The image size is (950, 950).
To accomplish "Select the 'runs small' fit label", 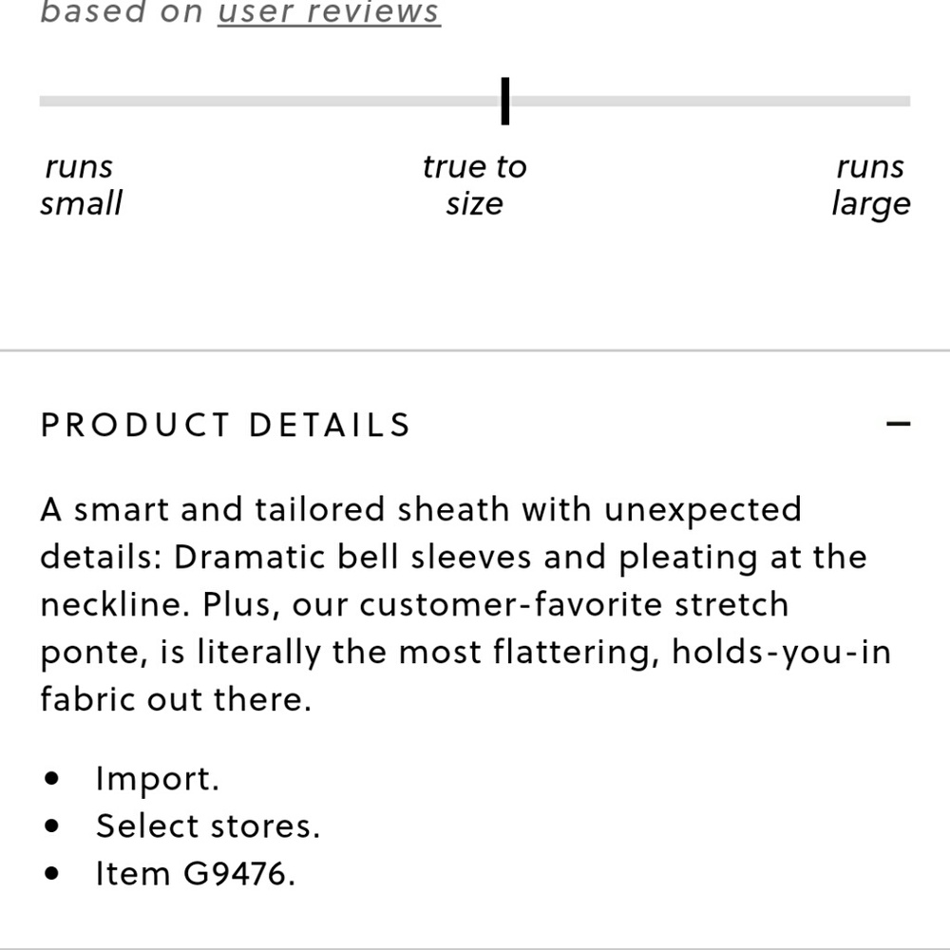I will (x=82, y=185).
